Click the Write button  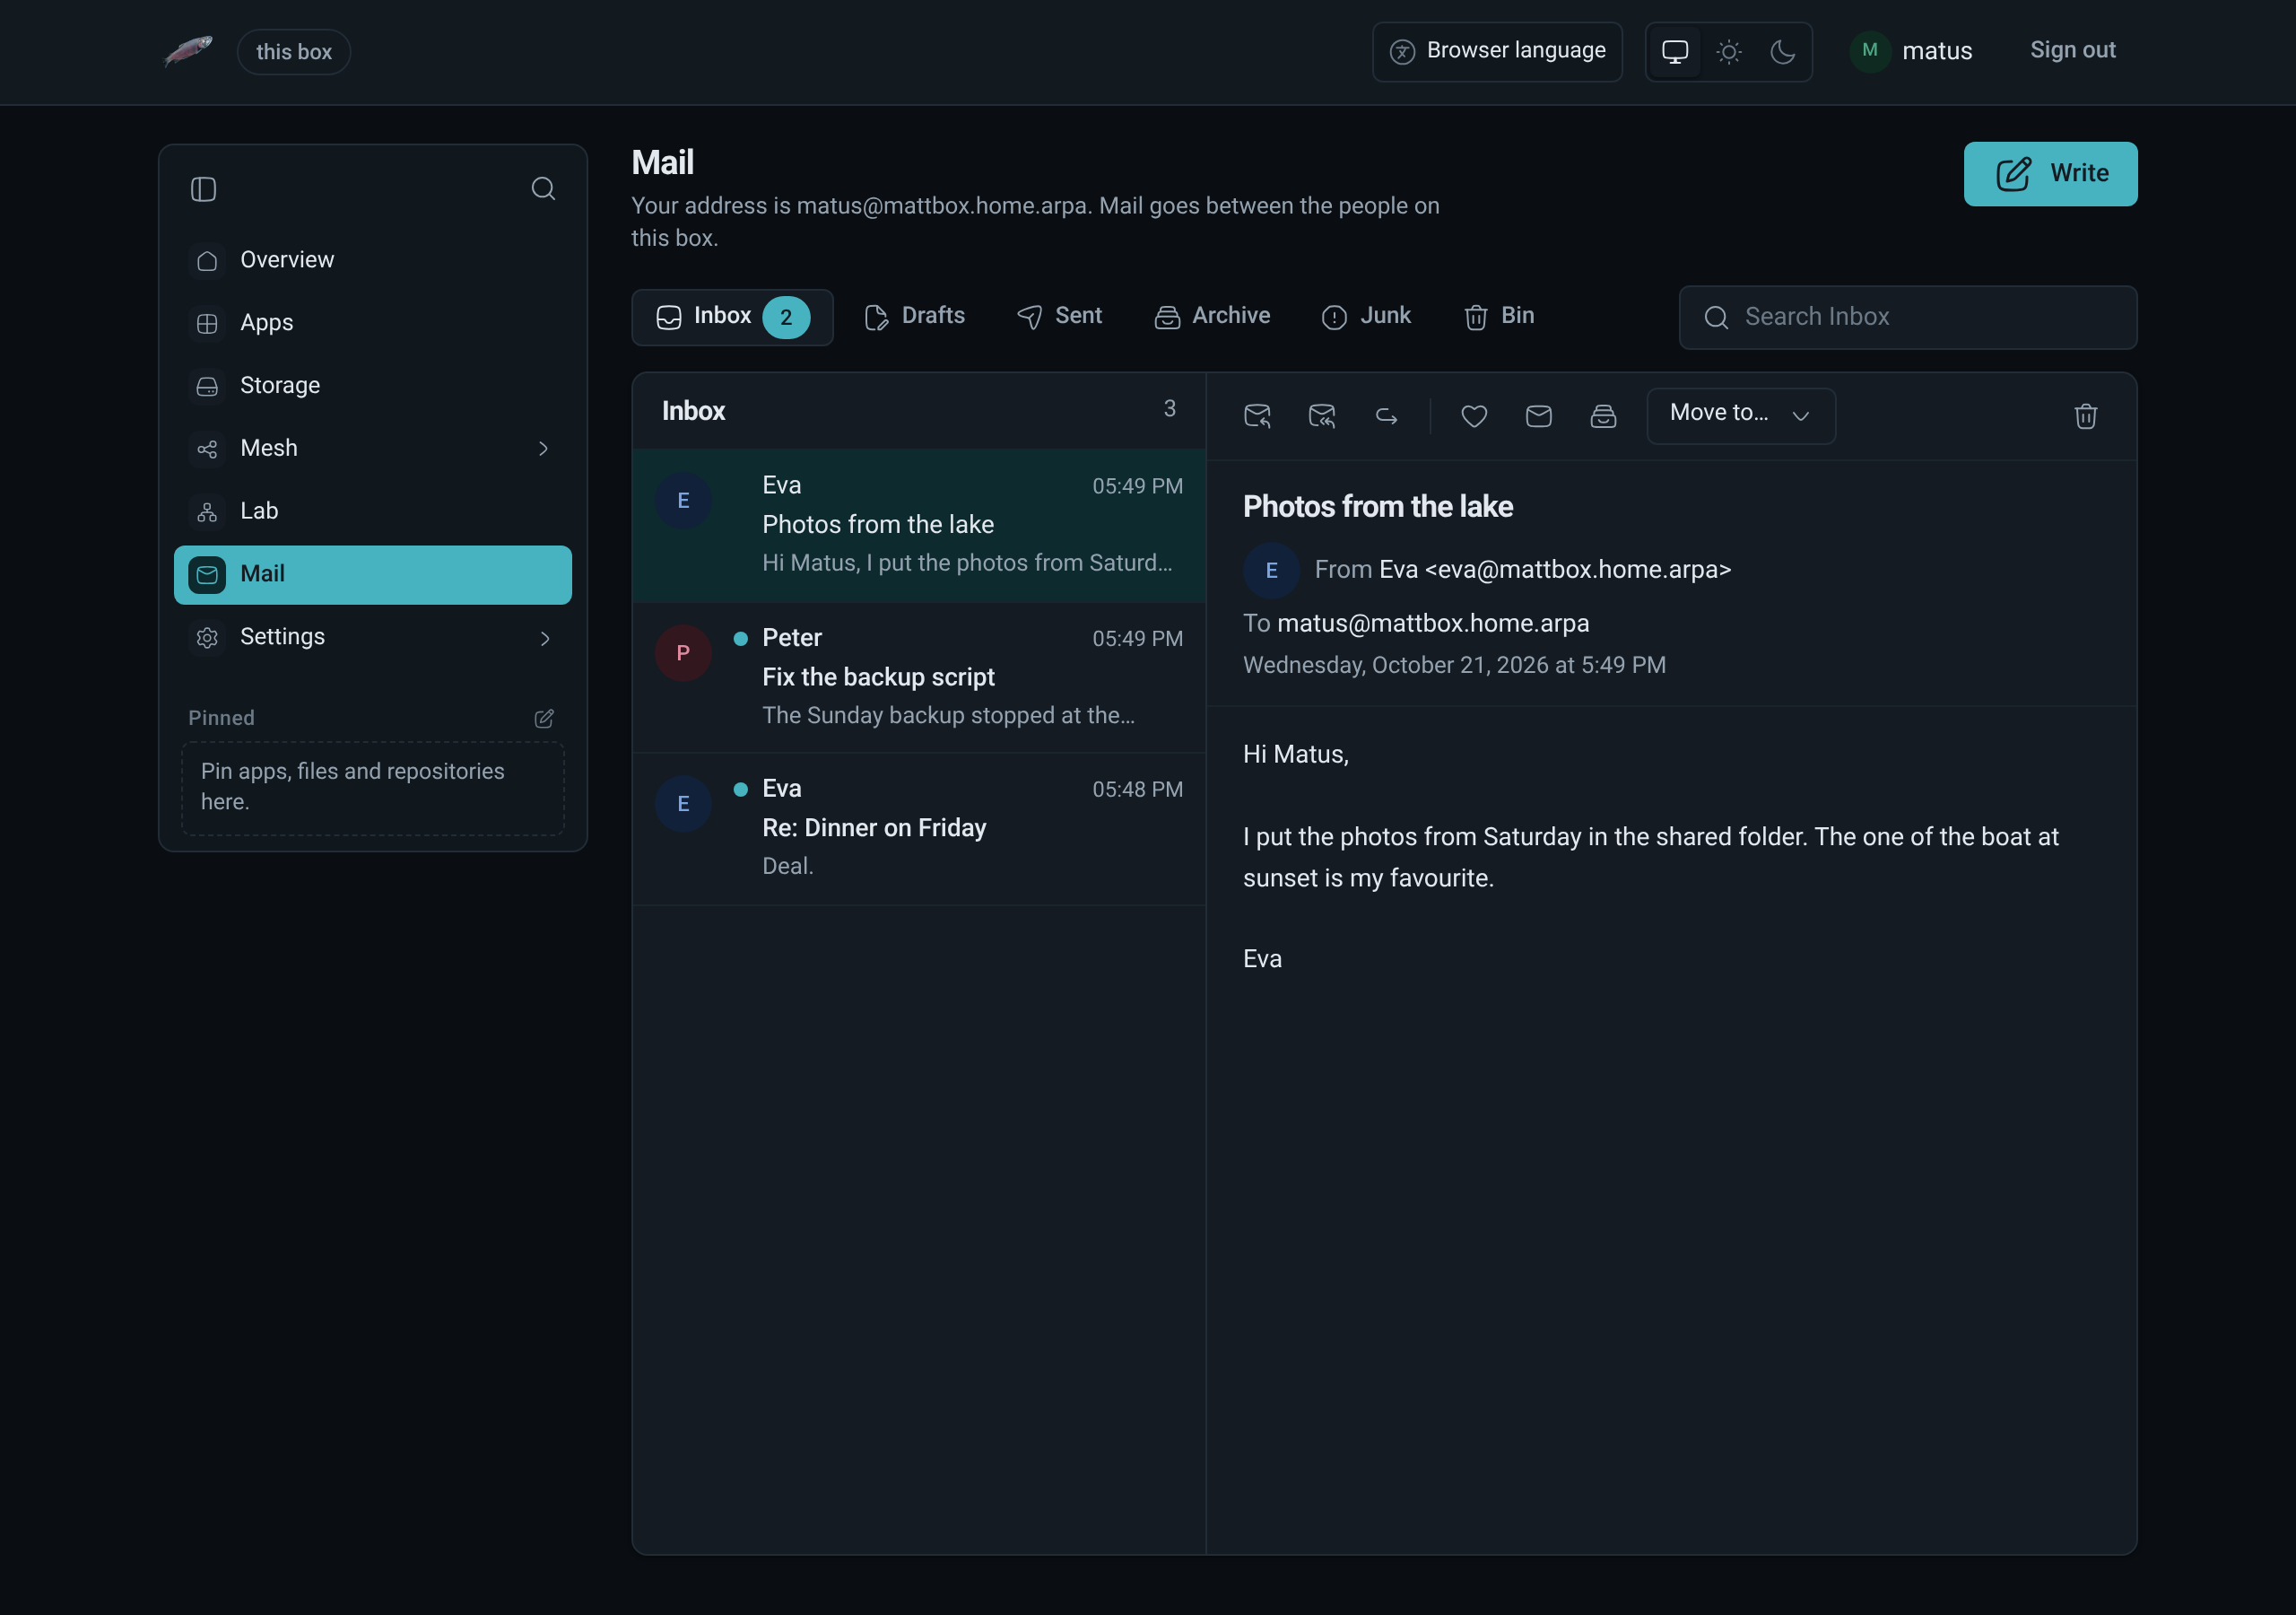tap(2050, 174)
